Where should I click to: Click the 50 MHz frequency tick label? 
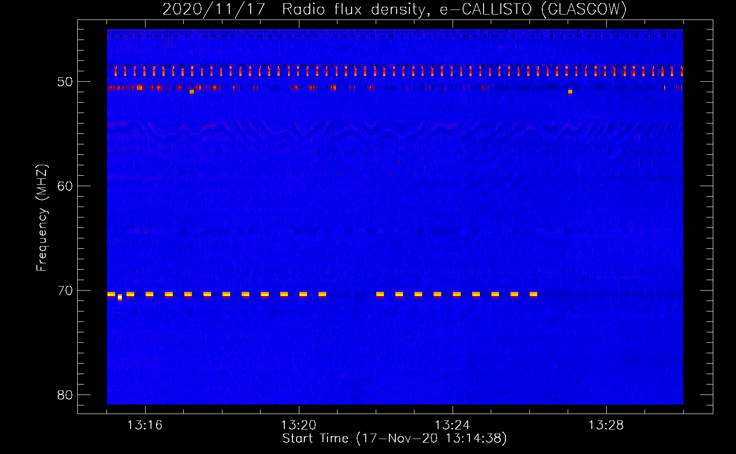(65, 82)
